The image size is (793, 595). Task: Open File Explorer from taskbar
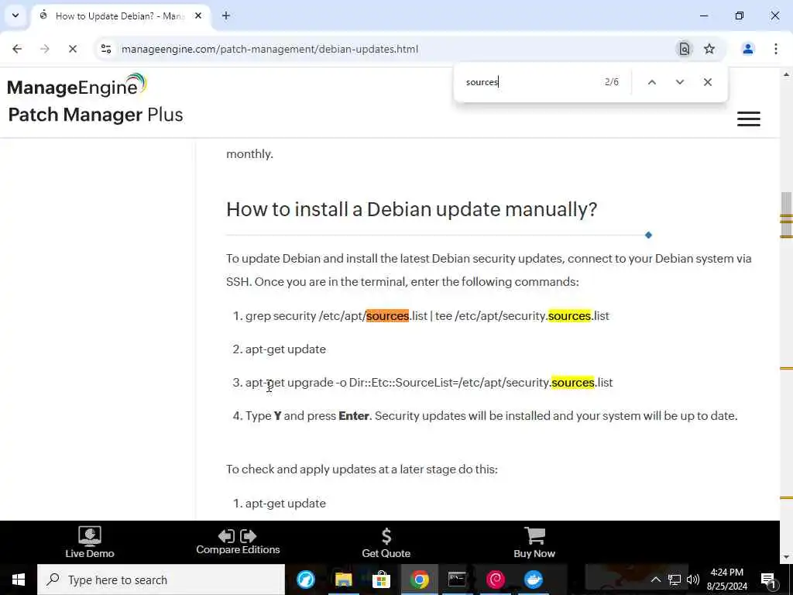click(x=343, y=580)
